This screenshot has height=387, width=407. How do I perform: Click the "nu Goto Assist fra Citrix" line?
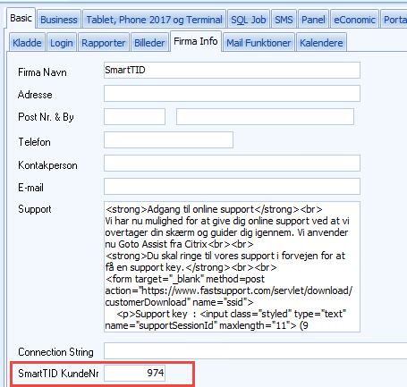[179, 244]
